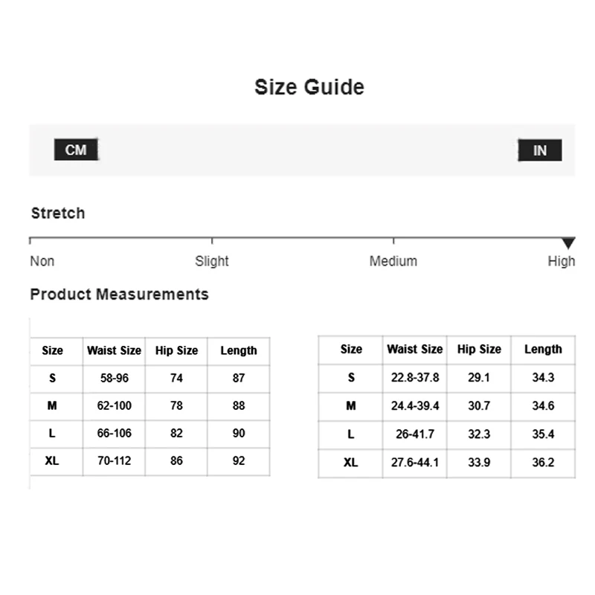Viewport: 595px width, 595px height.
Task: Select size XL row in CM table
Action: pos(52,461)
